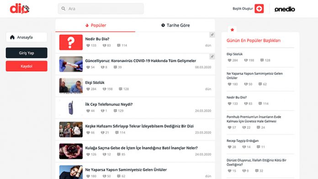The width and height of the screenshot is (318, 179).
Task: Open Pornhub Premium'un sidebar headline
Action: pyautogui.click(x=254, y=119)
